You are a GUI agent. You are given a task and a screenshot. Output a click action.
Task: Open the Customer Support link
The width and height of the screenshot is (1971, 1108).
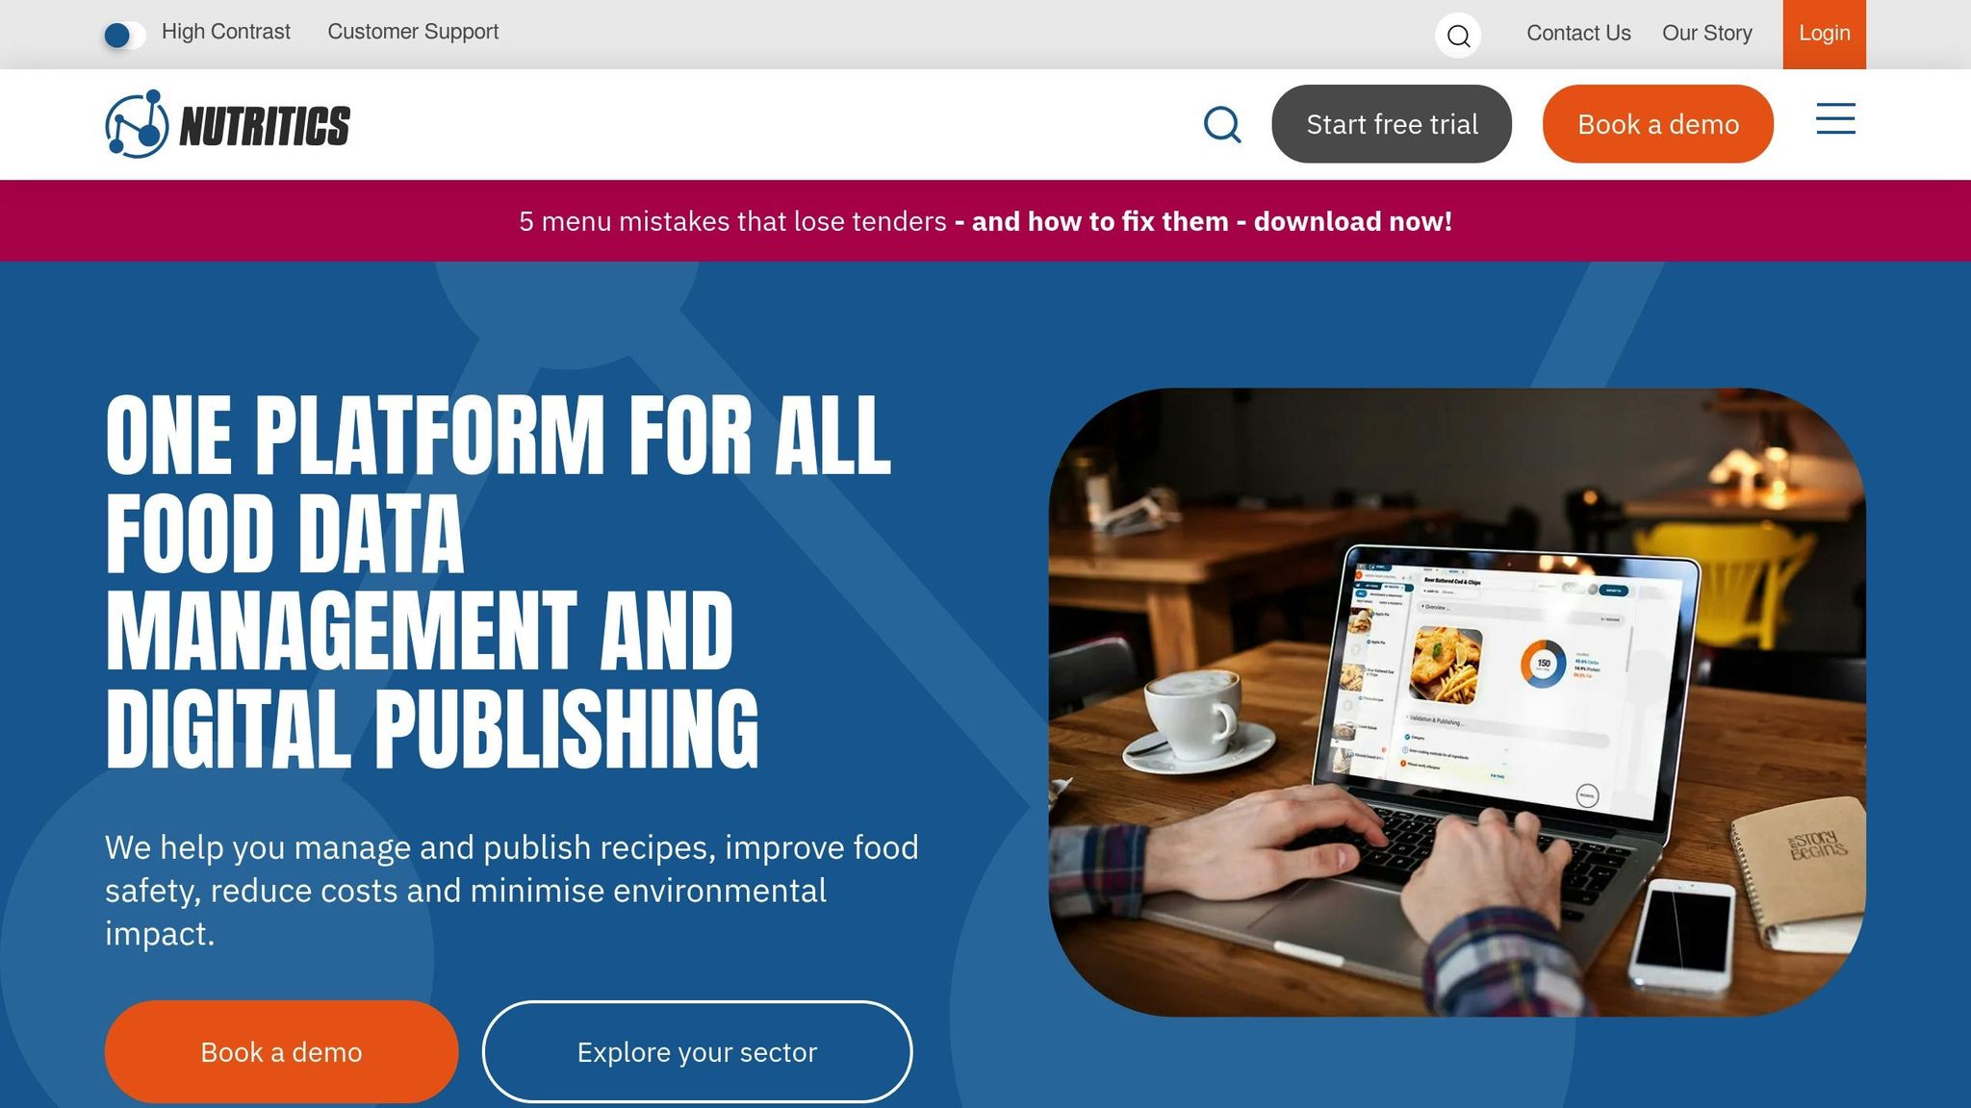(413, 32)
